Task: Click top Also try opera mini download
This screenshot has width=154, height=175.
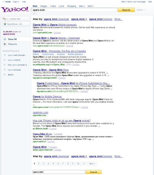Action: click(56, 19)
